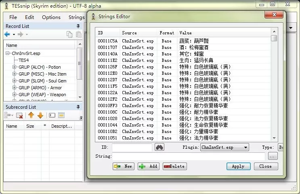This screenshot has height=194, width=300.
Task: Click the TESsnip application title icon
Action: point(6,6)
